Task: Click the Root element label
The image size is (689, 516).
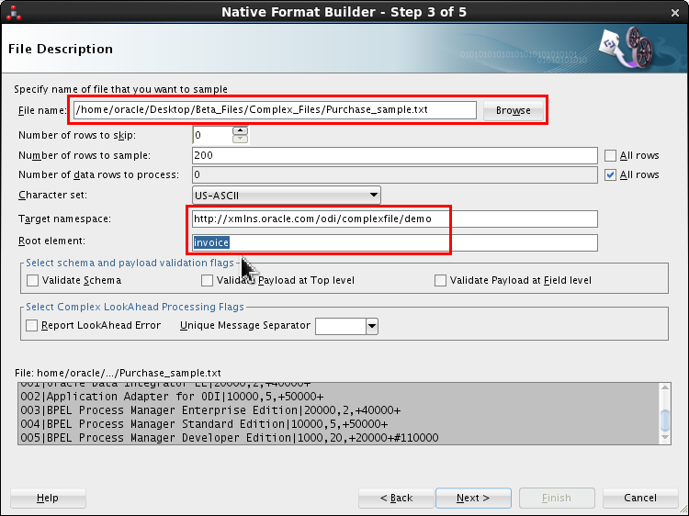Action: [51, 241]
